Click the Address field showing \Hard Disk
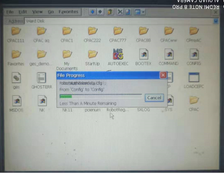The image size is (224, 173). [119, 21]
